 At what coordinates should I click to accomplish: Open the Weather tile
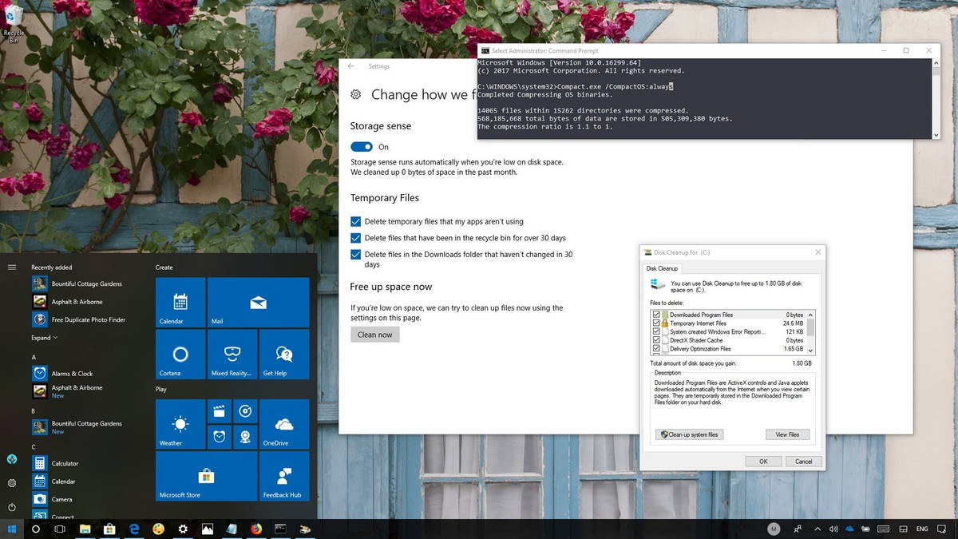[x=180, y=424]
